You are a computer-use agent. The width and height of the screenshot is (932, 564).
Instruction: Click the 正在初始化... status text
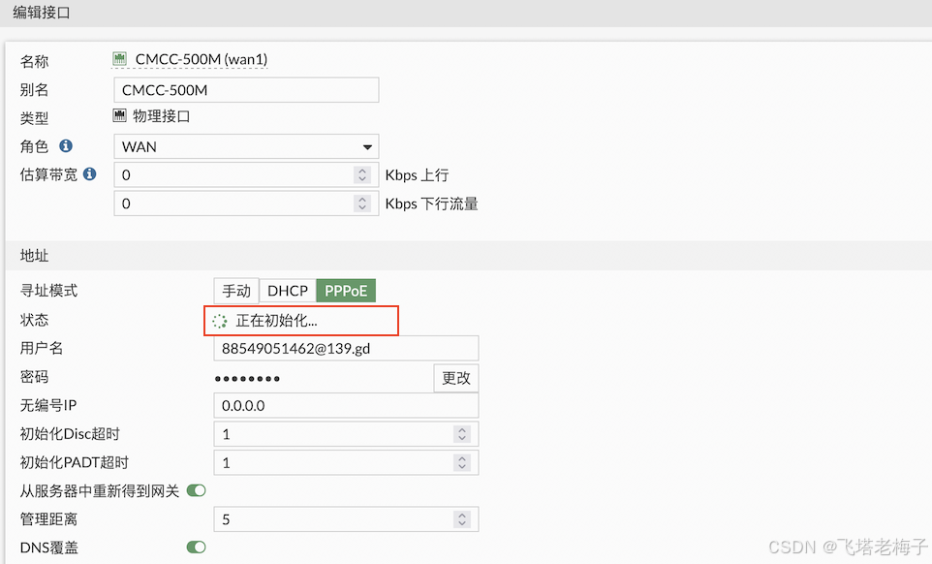(276, 321)
